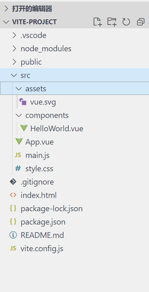The height and width of the screenshot is (292, 149).
Task: Click the info icon beside README.md
Action: [x=13, y=235]
